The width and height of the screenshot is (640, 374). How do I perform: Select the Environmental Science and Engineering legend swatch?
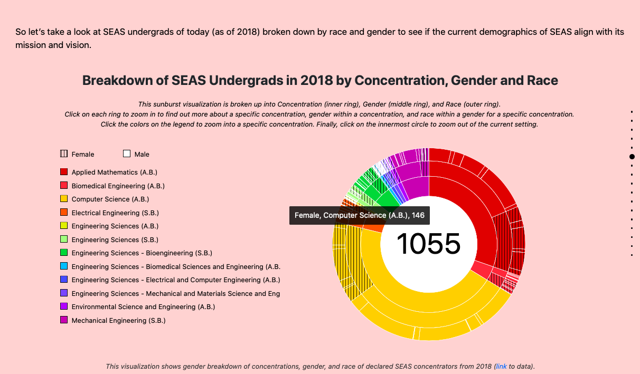coord(63,306)
